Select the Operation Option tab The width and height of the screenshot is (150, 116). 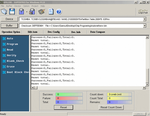coord(11,32)
